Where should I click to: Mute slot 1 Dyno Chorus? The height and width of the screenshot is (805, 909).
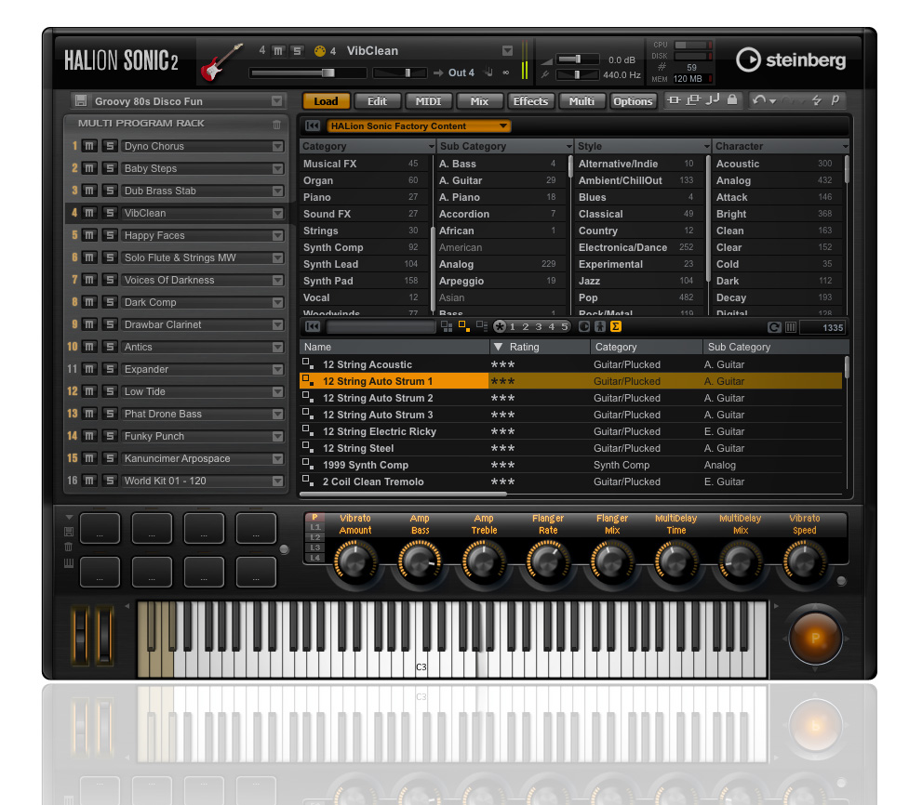point(89,146)
